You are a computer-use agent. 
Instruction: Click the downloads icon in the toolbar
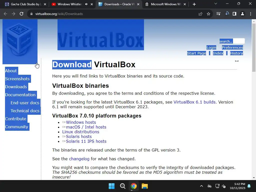(227, 14)
